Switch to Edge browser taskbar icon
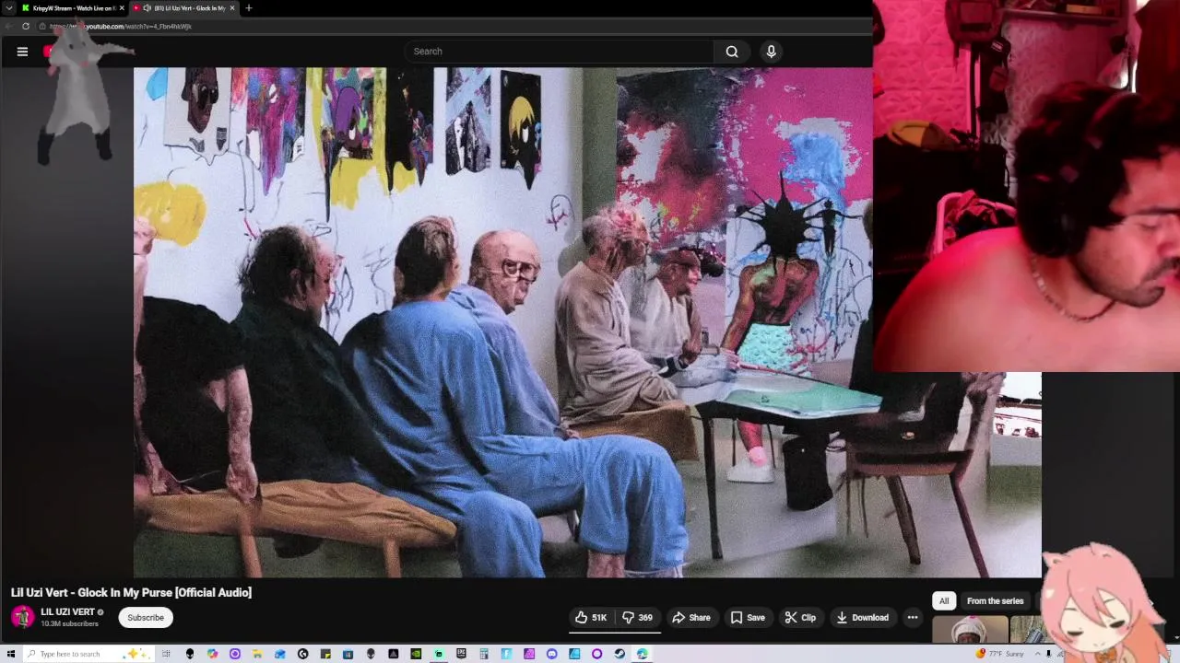1180x663 pixels. 642,654
